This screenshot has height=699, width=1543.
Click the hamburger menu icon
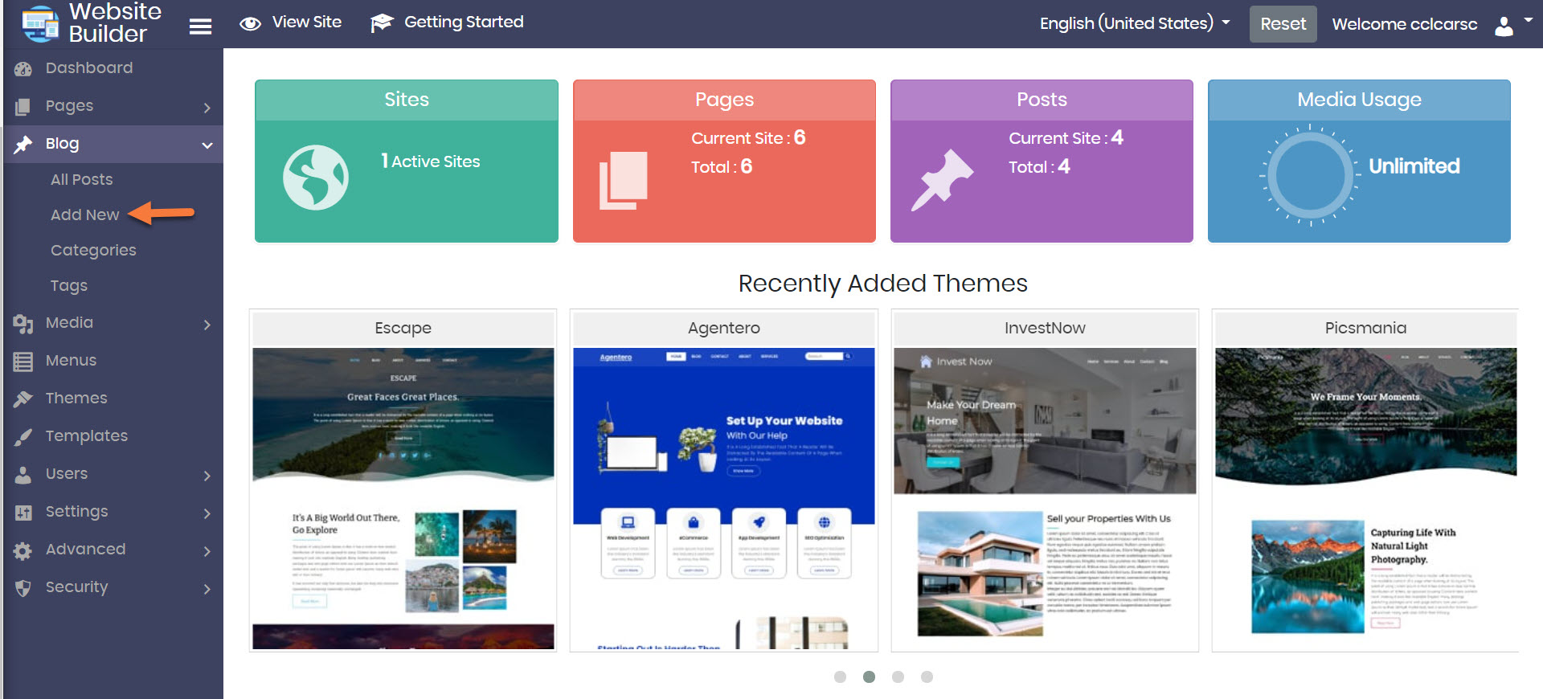pos(200,27)
